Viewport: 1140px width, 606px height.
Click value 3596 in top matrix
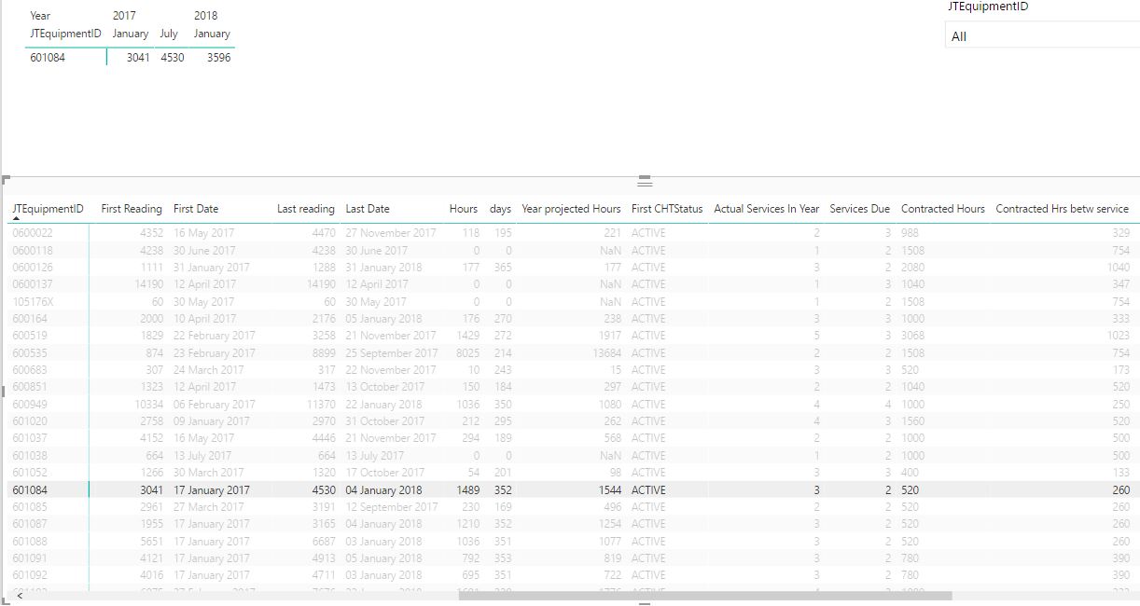click(x=219, y=58)
